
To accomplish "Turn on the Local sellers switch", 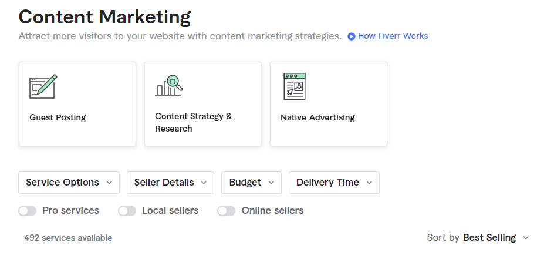I will pos(127,211).
